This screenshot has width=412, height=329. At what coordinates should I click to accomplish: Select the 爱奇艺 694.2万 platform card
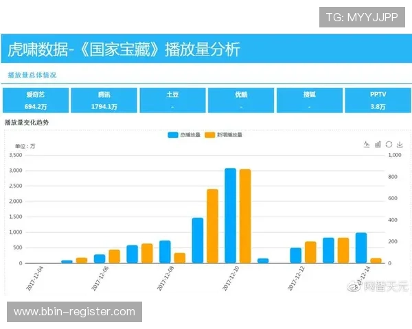(x=36, y=101)
